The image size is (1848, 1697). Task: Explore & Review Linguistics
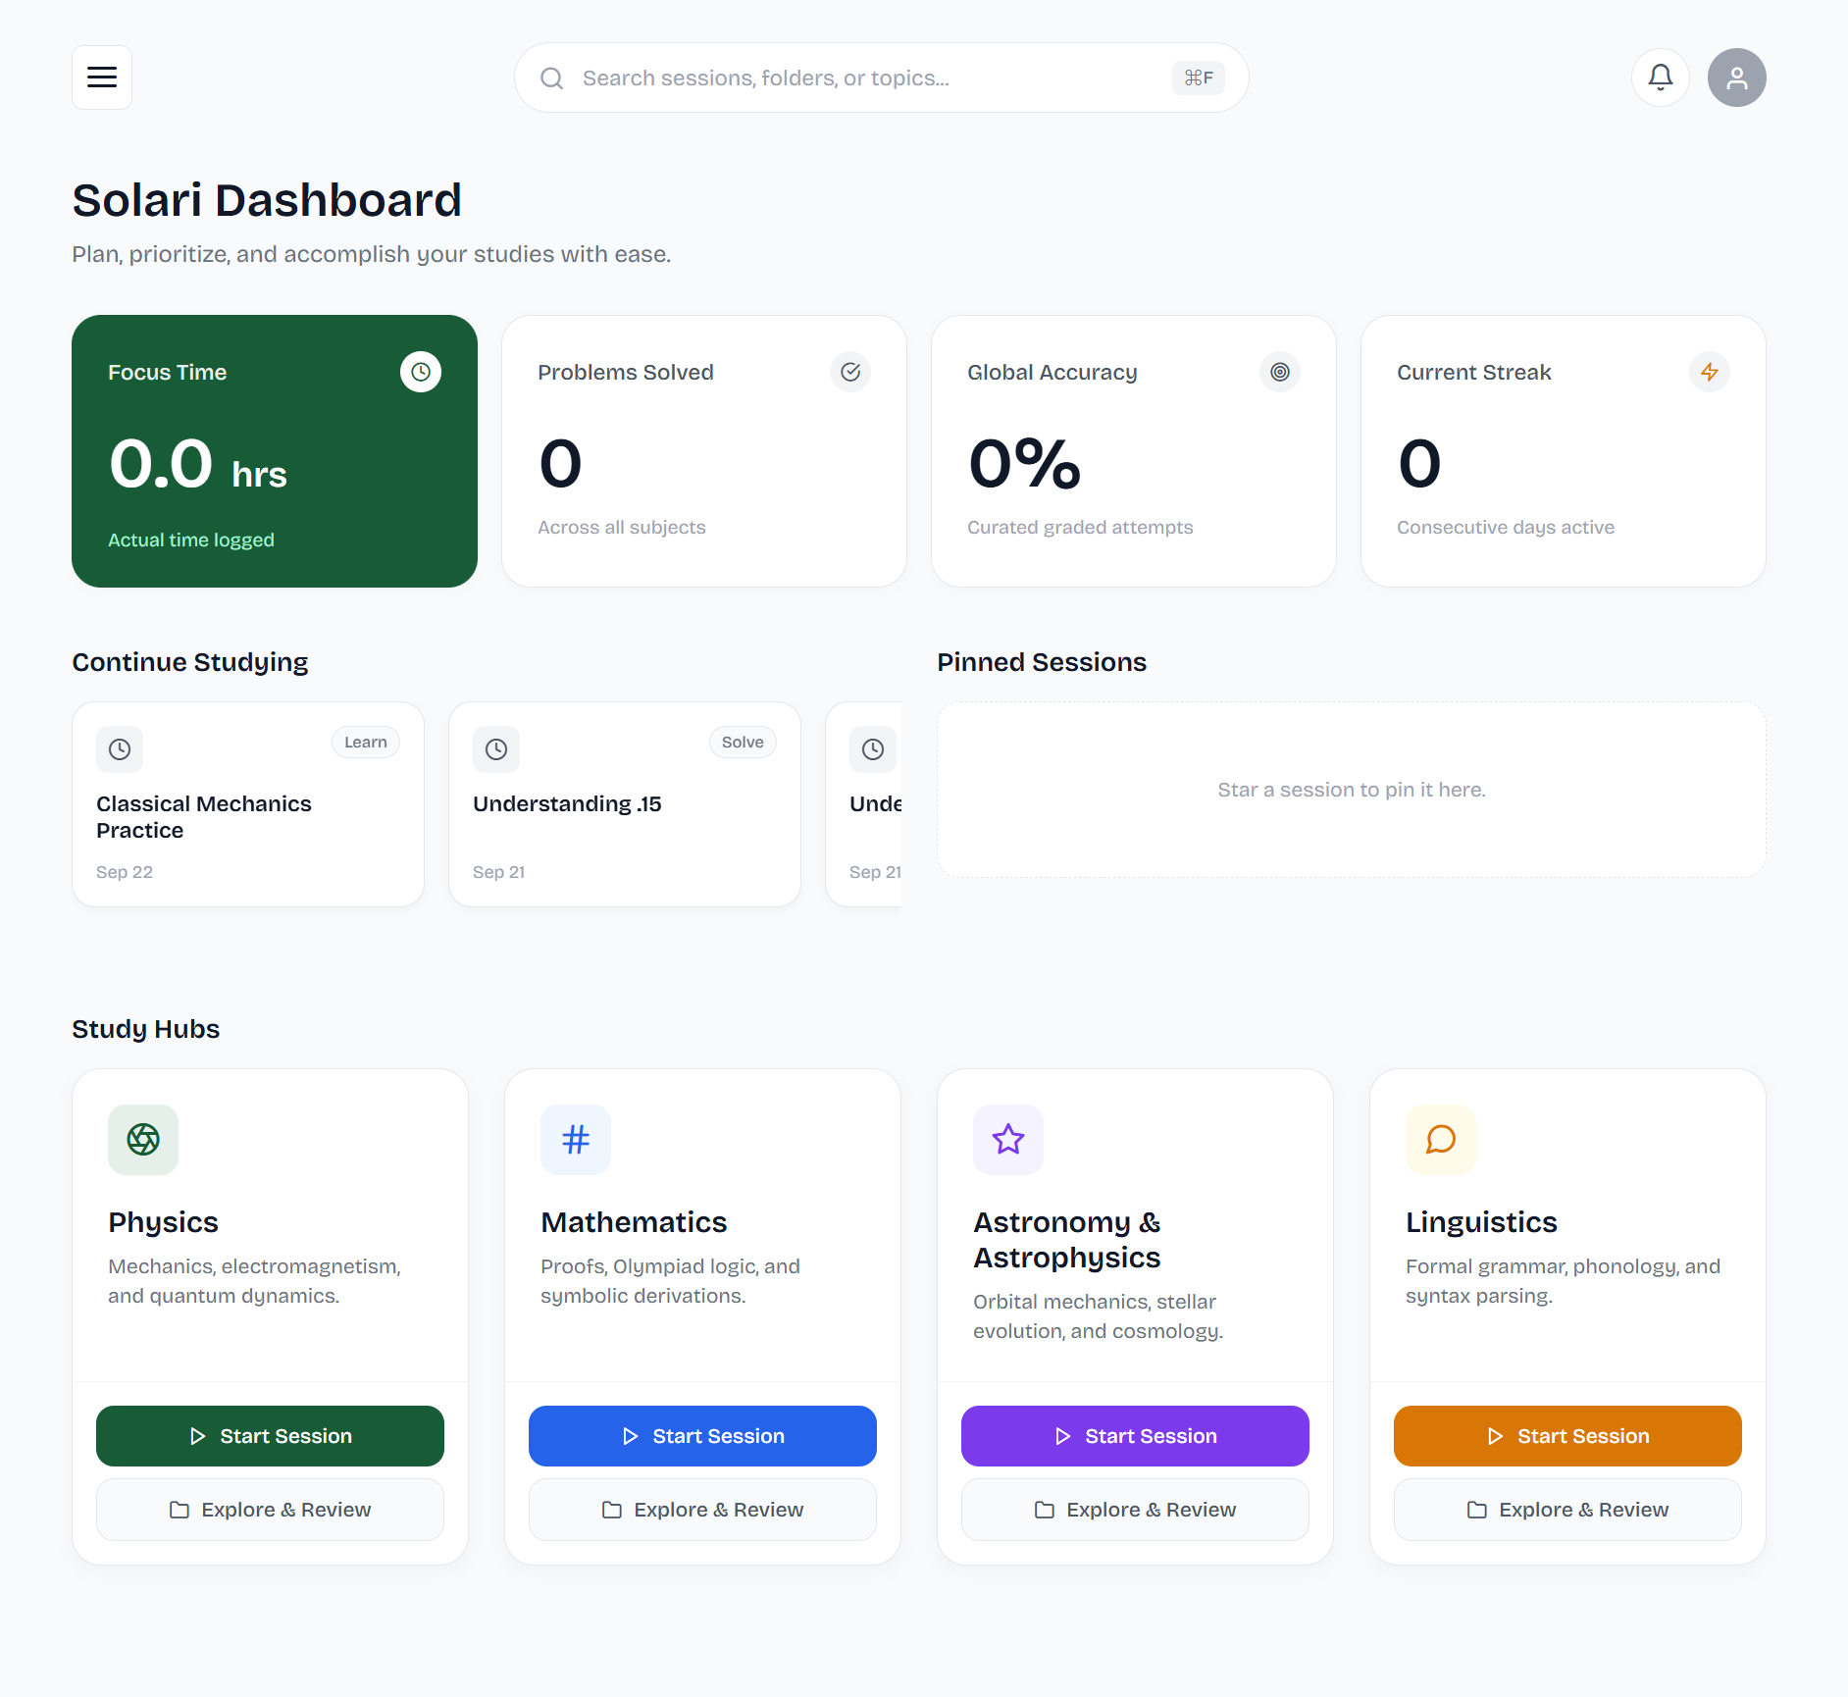pyautogui.click(x=1567, y=1510)
